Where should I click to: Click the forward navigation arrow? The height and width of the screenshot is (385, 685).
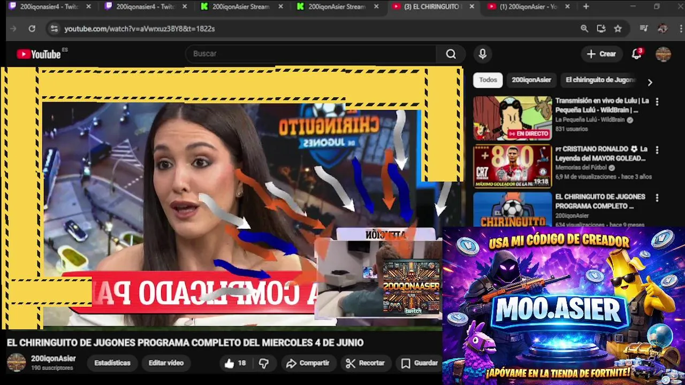tap(13, 28)
